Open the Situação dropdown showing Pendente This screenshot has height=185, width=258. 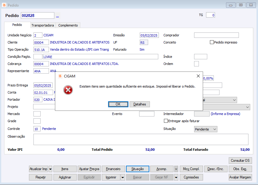205,129
